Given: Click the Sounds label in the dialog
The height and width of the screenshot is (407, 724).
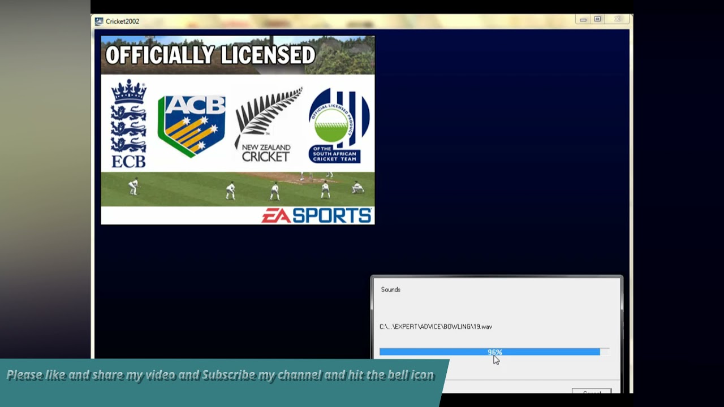Looking at the screenshot, I should click(391, 289).
